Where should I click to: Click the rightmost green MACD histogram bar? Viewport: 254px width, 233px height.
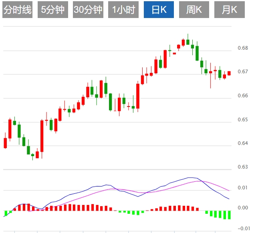[x=229, y=215]
